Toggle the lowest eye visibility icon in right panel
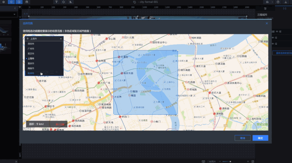Image resolution: width=292 pixels, height=163 pixels. (x=273, y=44)
